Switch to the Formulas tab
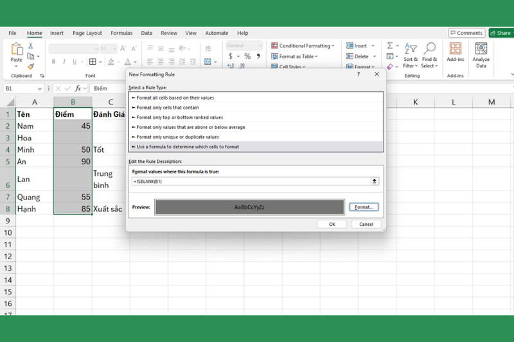This screenshot has height=342, width=514. [x=121, y=33]
